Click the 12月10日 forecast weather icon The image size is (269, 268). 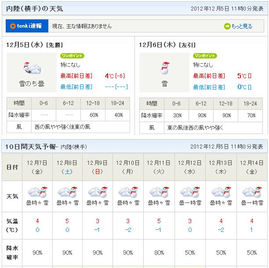128,192
